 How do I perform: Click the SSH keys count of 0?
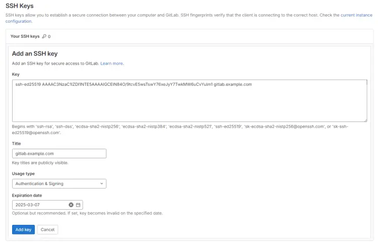coord(49,36)
